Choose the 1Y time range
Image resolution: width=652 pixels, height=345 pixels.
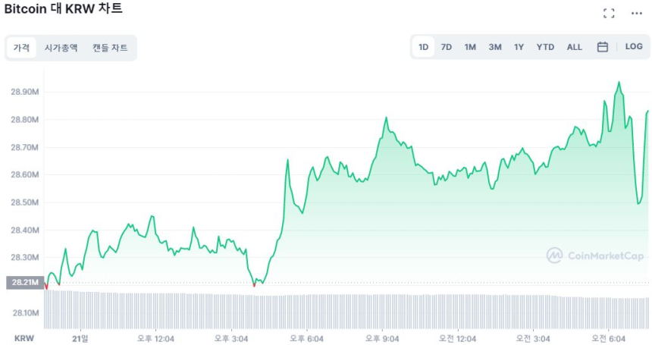519,47
